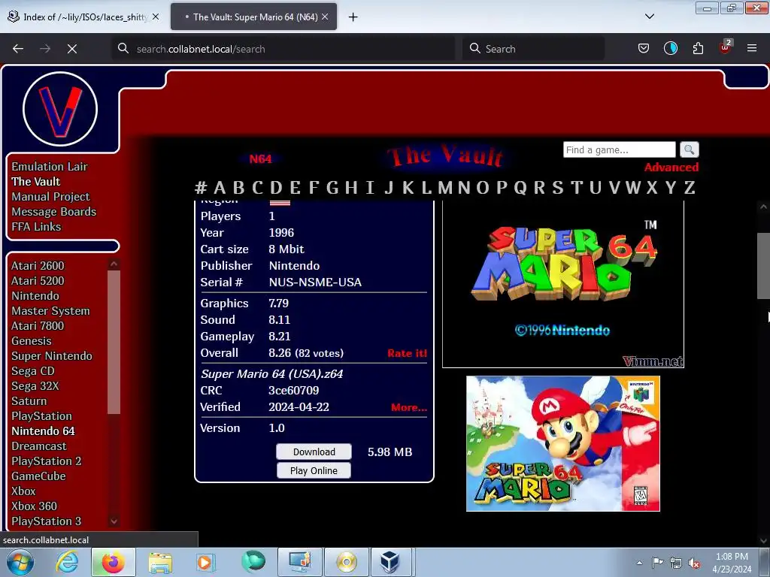Click the browser forward arrow
Viewport: 770px width, 577px height.
45,49
